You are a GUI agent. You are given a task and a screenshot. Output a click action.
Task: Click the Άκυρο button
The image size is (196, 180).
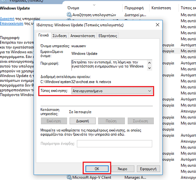point(122,169)
